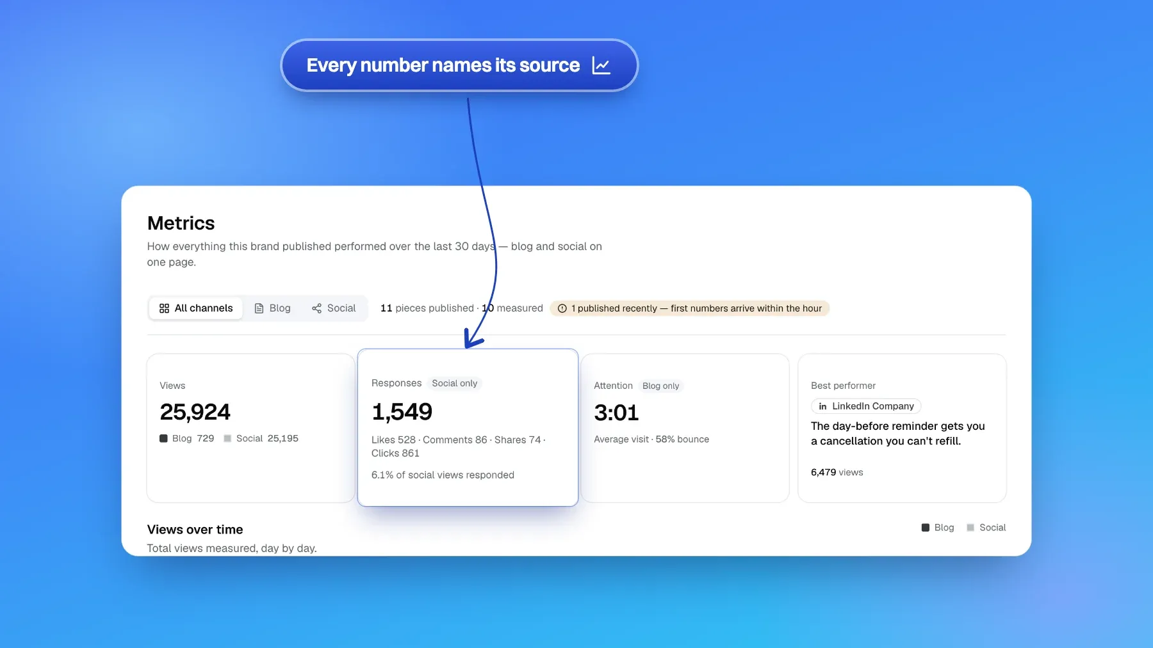1153x648 pixels.
Task: Open the LinkedIn Company badge
Action: [x=866, y=406]
